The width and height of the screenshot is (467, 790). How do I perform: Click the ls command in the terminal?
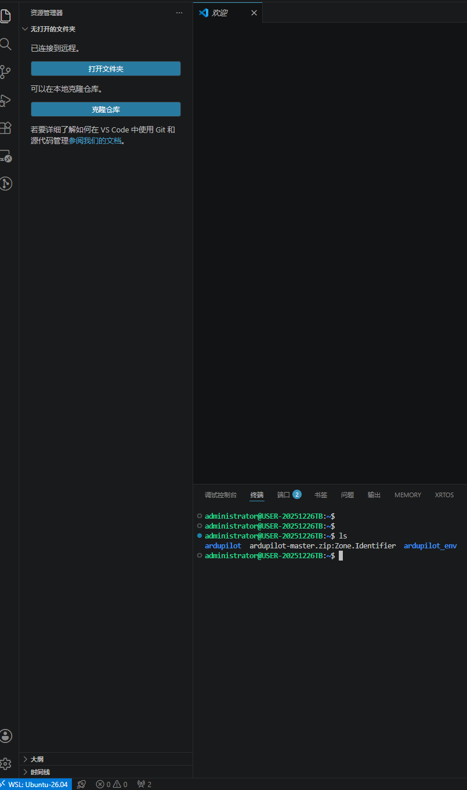pyautogui.click(x=343, y=536)
